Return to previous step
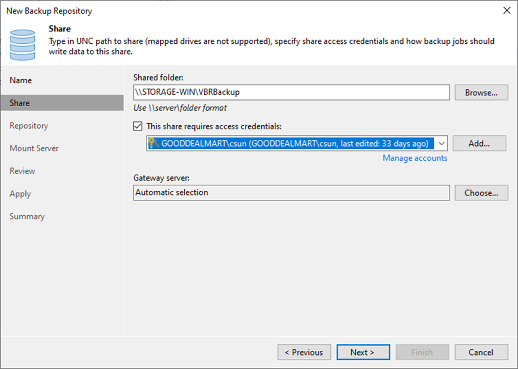Viewport: 518px width, 369px height. [x=304, y=352]
